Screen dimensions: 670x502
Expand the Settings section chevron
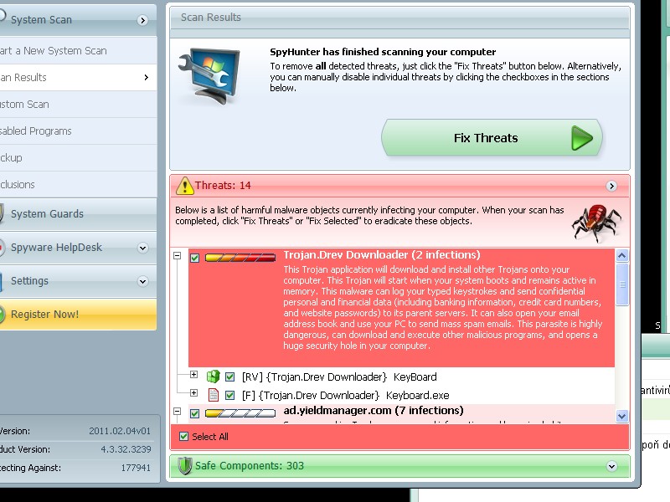point(142,281)
